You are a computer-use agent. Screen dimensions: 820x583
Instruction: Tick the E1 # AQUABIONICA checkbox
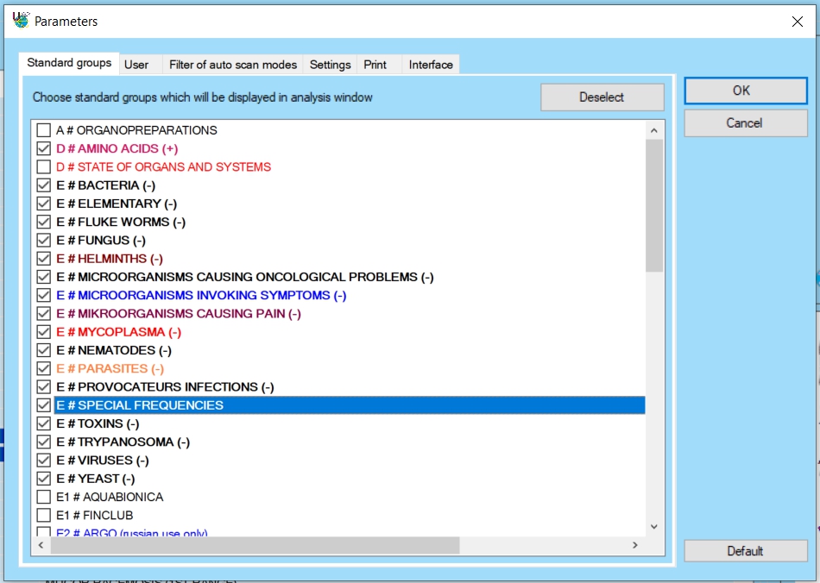[x=44, y=497]
